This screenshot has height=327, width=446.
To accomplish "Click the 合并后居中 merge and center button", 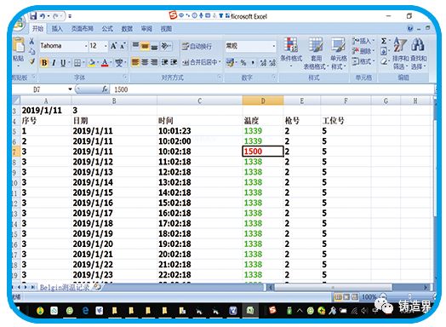I will click(x=202, y=62).
